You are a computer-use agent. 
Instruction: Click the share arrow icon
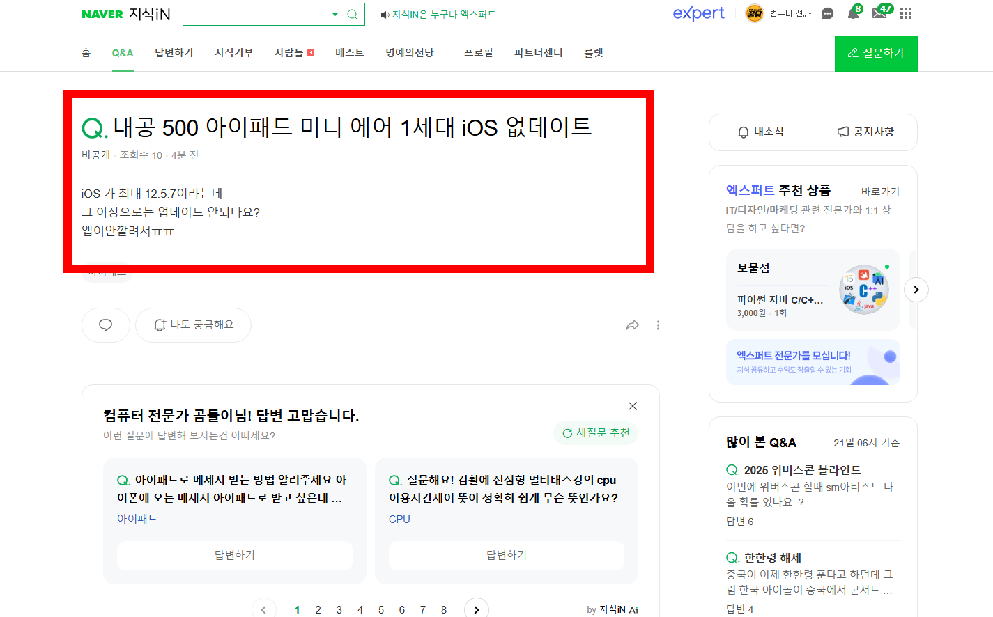click(x=633, y=325)
